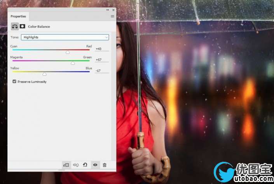Click the Magenta-Green value field +57

pyautogui.click(x=102, y=60)
